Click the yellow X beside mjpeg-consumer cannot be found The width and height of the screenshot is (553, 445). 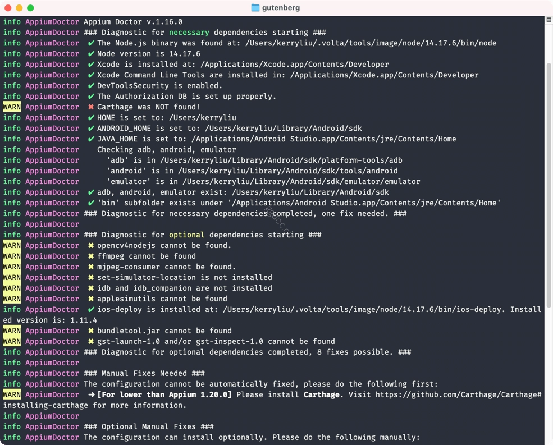coord(91,267)
